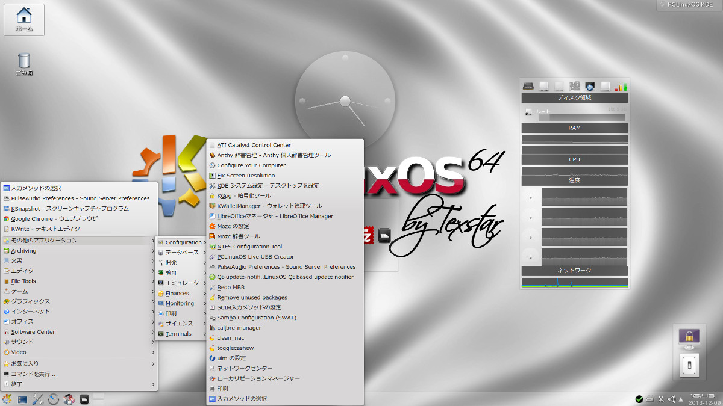Expand the お気に入り favorites submenu
The image size is (723, 406).
click(79, 364)
